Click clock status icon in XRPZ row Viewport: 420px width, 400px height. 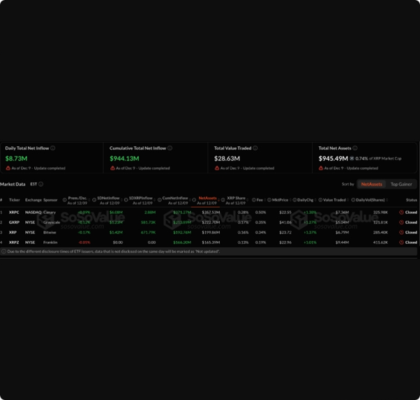tap(401, 243)
